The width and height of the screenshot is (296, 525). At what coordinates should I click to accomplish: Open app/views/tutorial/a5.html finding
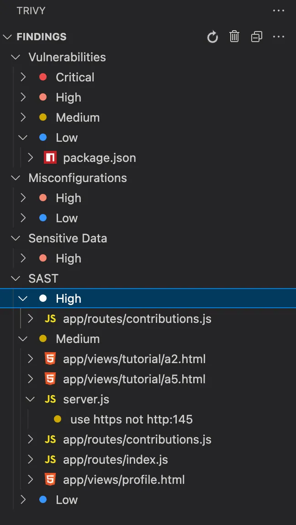coord(134,379)
